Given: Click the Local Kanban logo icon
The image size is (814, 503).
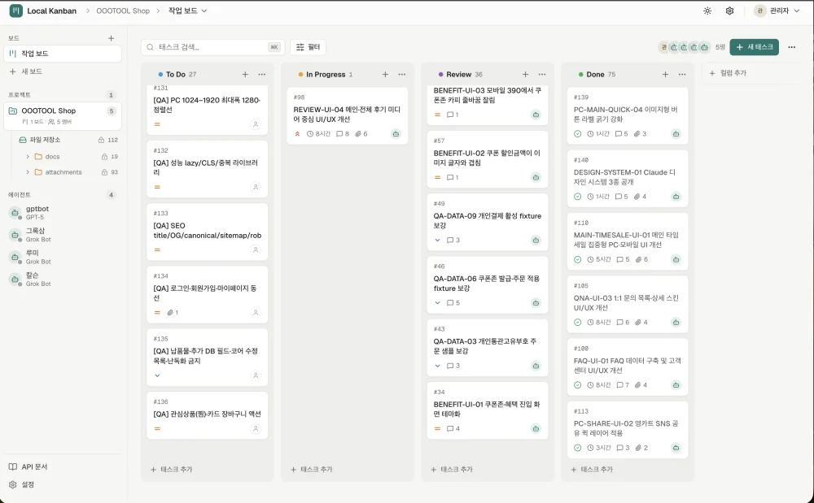Looking at the screenshot, I should point(16,11).
